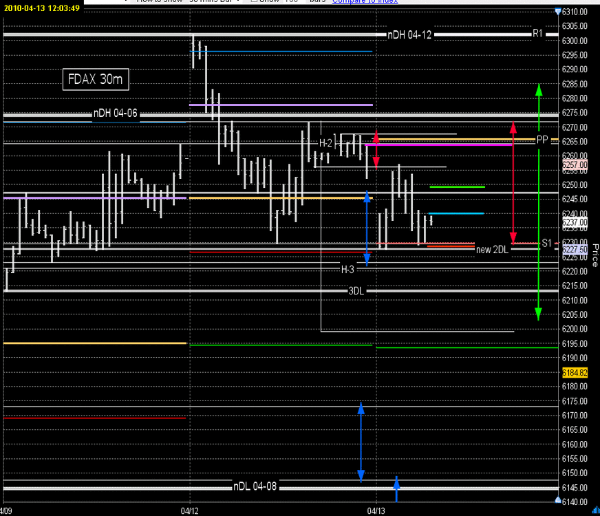
Task: Click the 04/12 date label on time axis
Action: [189, 511]
